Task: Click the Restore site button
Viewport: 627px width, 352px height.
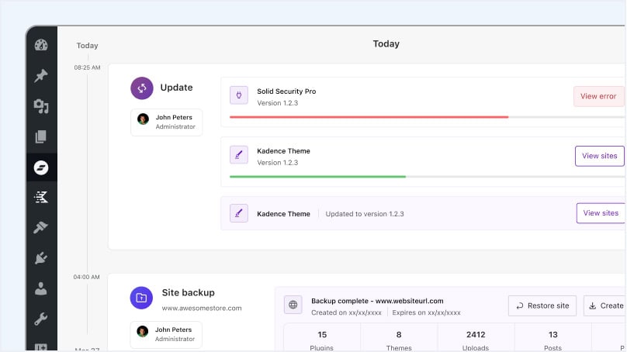Action: point(542,305)
